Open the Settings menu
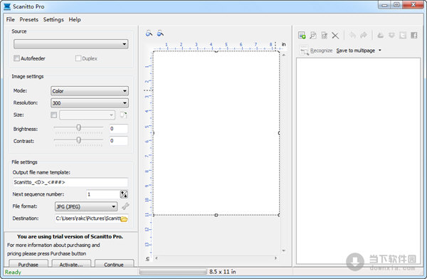Viewport: 427px width, 279px height. [x=53, y=20]
